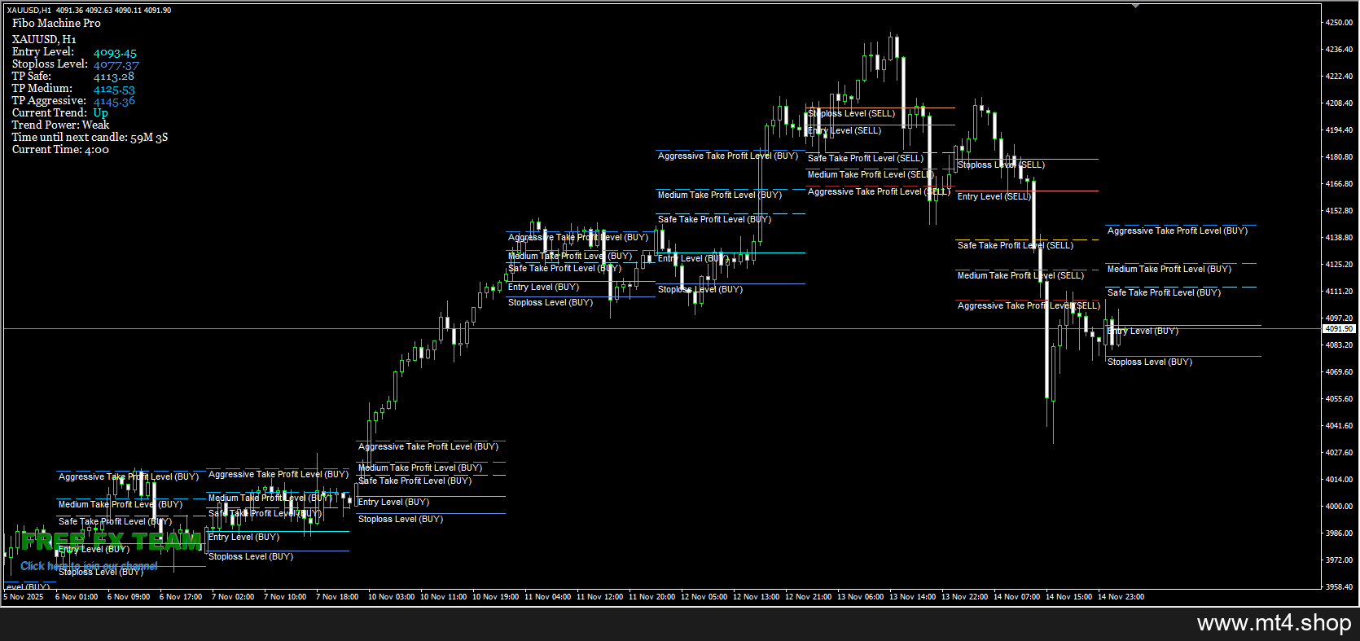Click the '12 Nov 21:00' time axis label
Image resolution: width=1360 pixels, height=641 pixels.
808,597
